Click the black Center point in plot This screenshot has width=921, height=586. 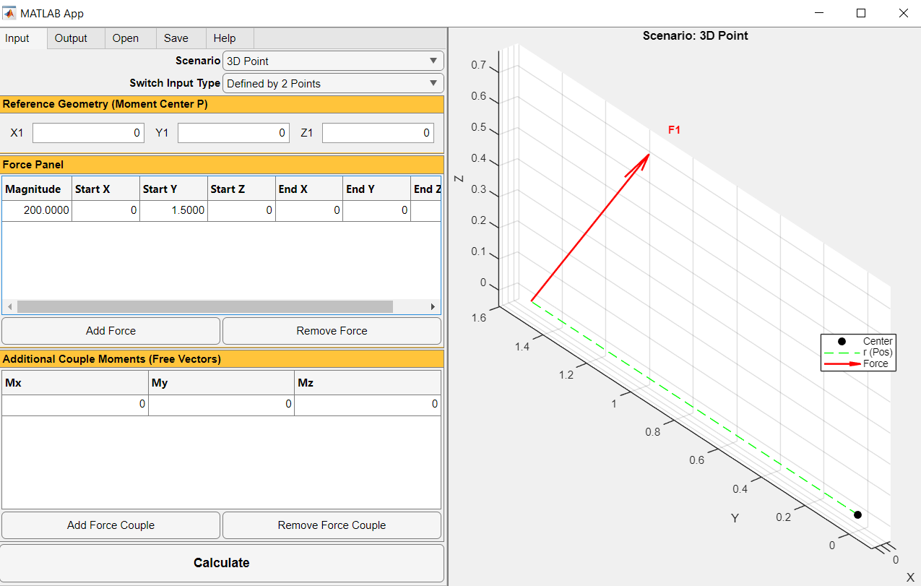click(857, 514)
